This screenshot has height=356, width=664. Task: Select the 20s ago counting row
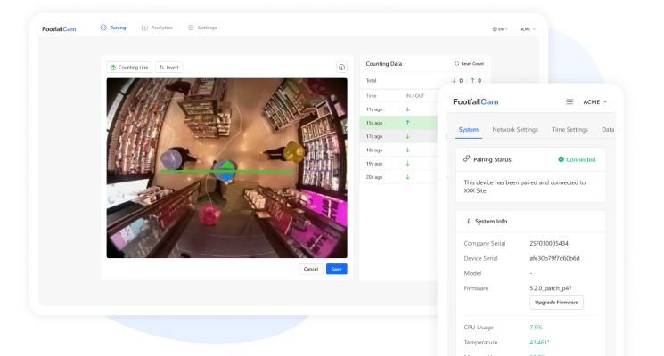pyautogui.click(x=398, y=177)
